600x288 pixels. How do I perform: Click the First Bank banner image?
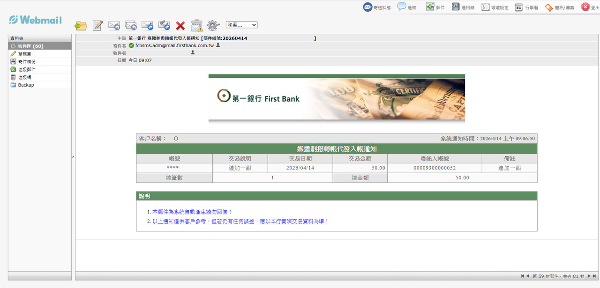(x=337, y=98)
